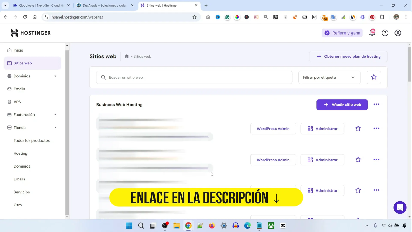
Task: Toggle favorite star on the first website
Action: tap(358, 128)
